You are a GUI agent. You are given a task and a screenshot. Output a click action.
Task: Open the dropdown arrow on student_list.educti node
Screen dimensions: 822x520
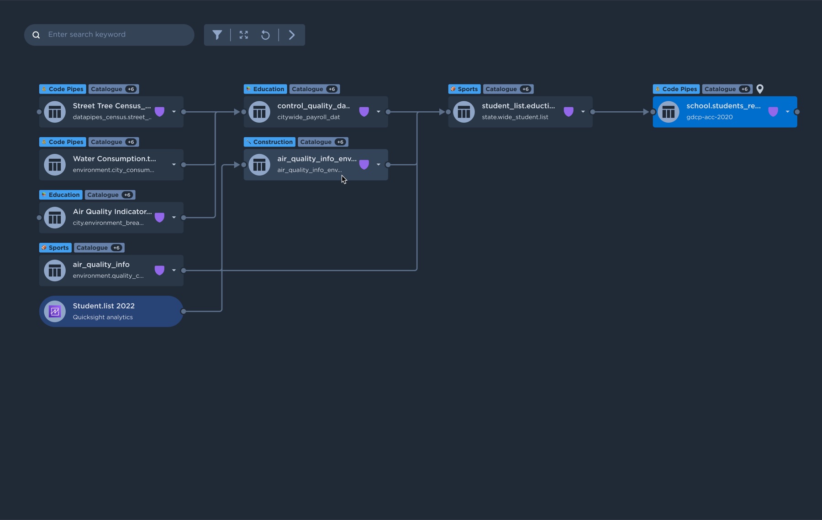pos(583,112)
